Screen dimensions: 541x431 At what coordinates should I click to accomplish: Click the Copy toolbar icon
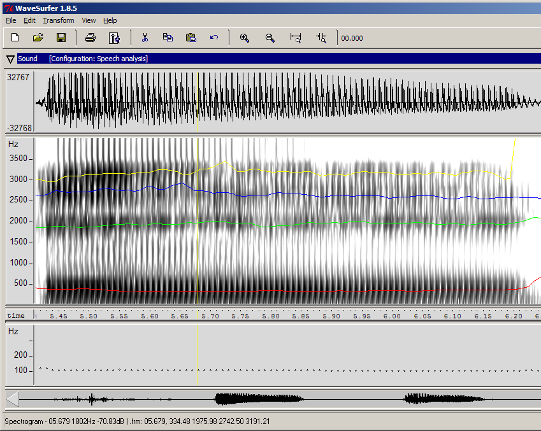168,38
